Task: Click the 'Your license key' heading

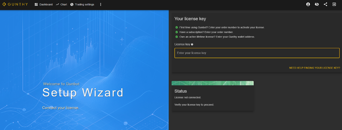Action: (x=190, y=19)
